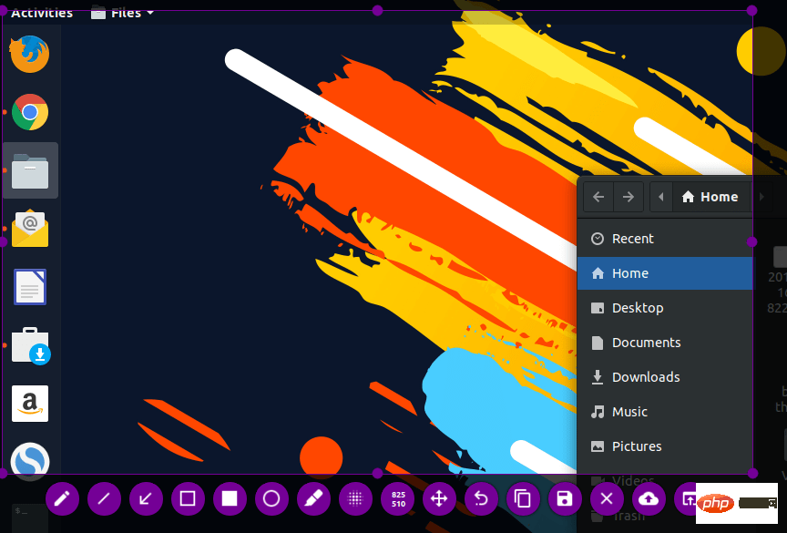The image size is (787, 533).
Task: Open Music in the Files sidebar
Action: click(x=665, y=412)
